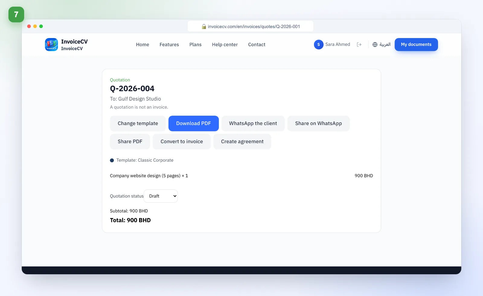
Task: Click the InvoiceCV logo icon
Action: pyautogui.click(x=51, y=44)
